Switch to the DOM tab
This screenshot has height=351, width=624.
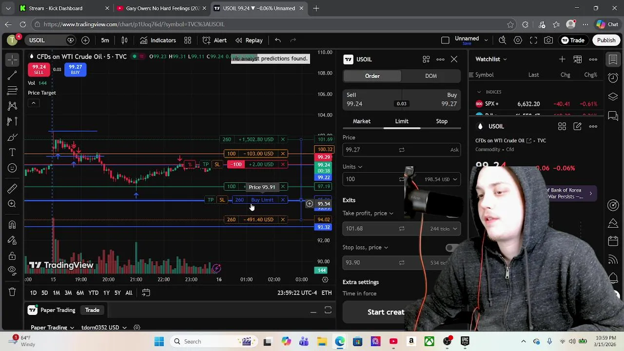pyautogui.click(x=431, y=76)
